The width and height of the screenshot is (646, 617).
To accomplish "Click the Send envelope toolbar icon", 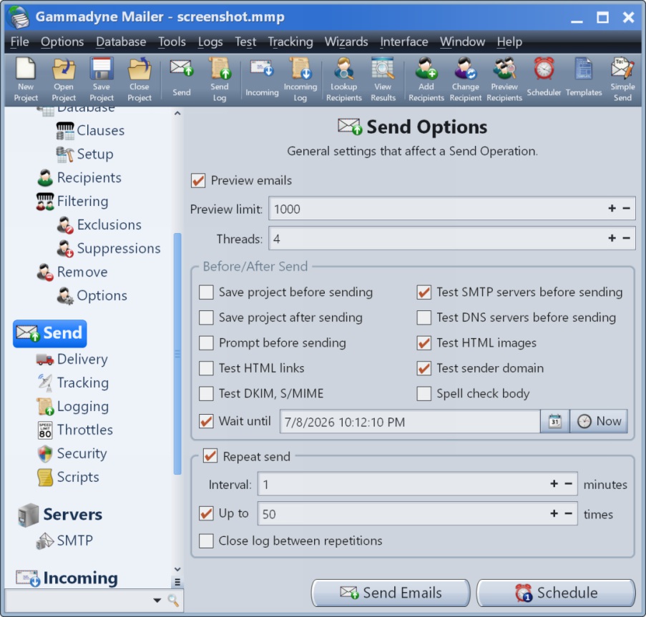I will point(181,79).
